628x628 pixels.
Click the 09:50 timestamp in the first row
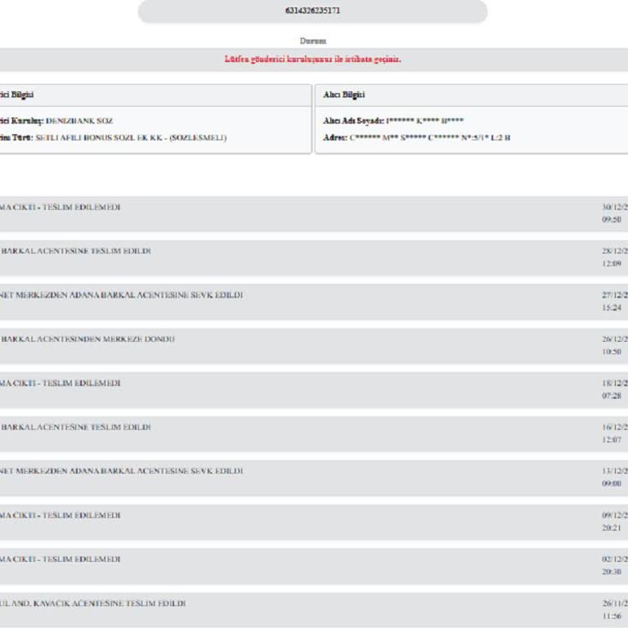pyautogui.click(x=612, y=219)
